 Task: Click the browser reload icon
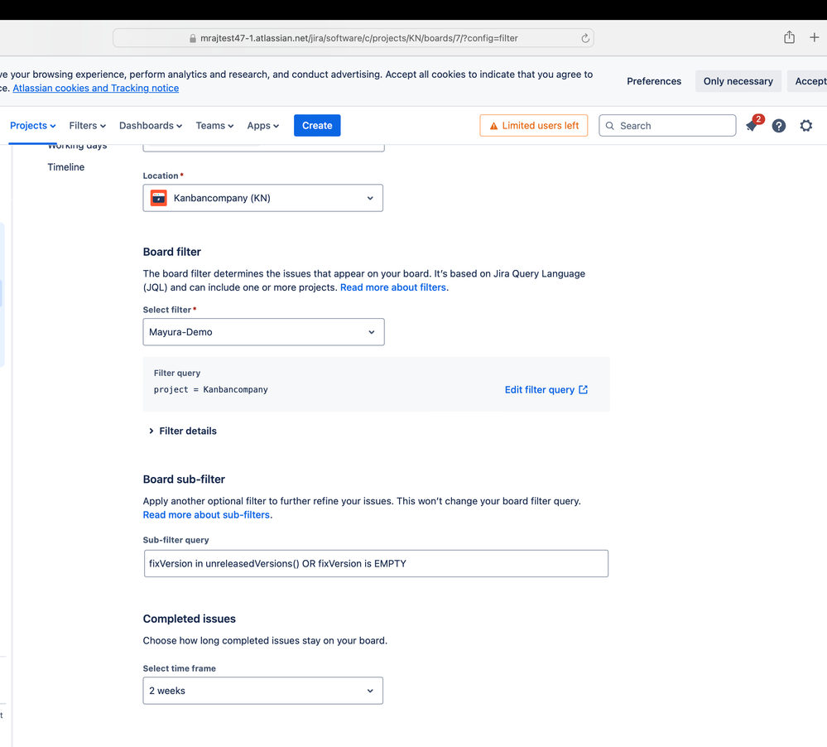tap(585, 38)
